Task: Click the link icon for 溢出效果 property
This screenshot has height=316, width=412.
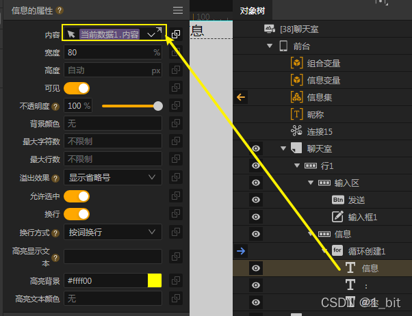Action: tap(176, 177)
